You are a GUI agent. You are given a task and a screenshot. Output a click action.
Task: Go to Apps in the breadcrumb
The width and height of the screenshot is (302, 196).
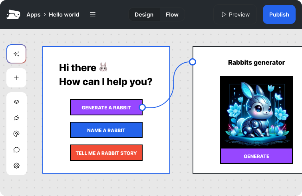(x=34, y=14)
